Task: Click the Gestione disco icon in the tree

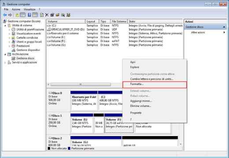Action: click(14, 58)
